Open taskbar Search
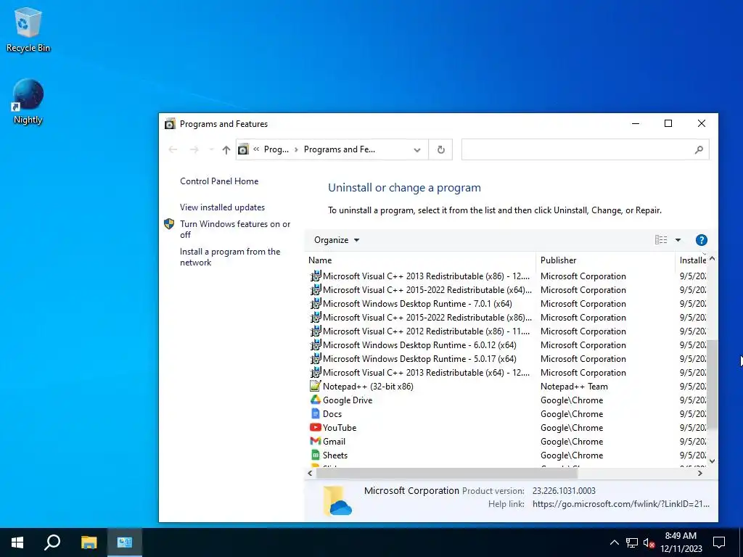 coord(52,542)
